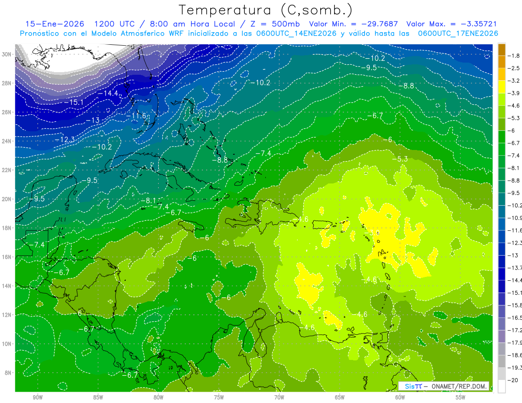
Task: Click the '-18.6' colorbar tick label
Action: [515, 355]
